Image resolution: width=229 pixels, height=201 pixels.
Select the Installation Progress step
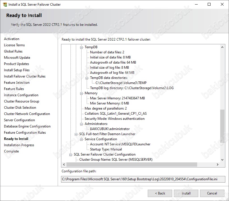(x=19, y=145)
